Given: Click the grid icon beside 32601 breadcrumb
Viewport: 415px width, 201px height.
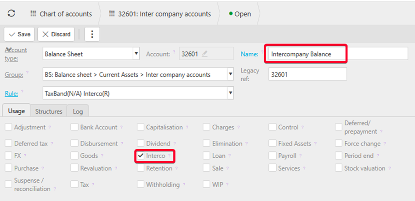Looking at the screenshot, I should (x=112, y=13).
